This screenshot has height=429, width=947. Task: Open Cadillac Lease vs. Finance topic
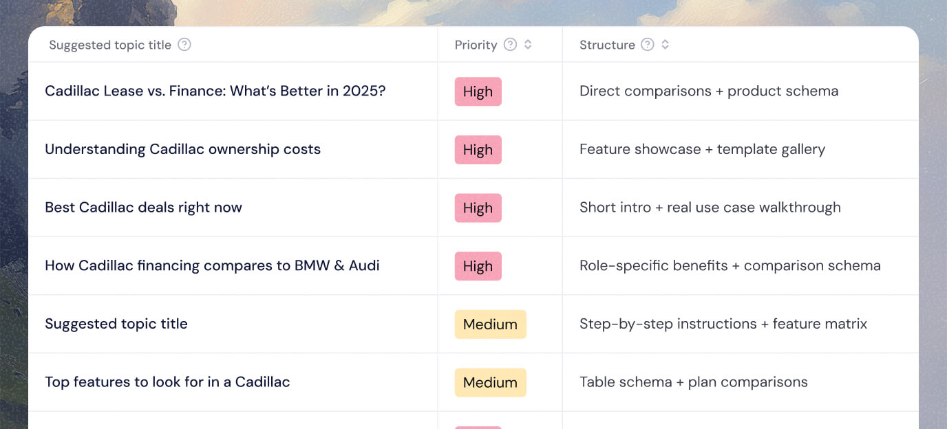pyautogui.click(x=215, y=91)
